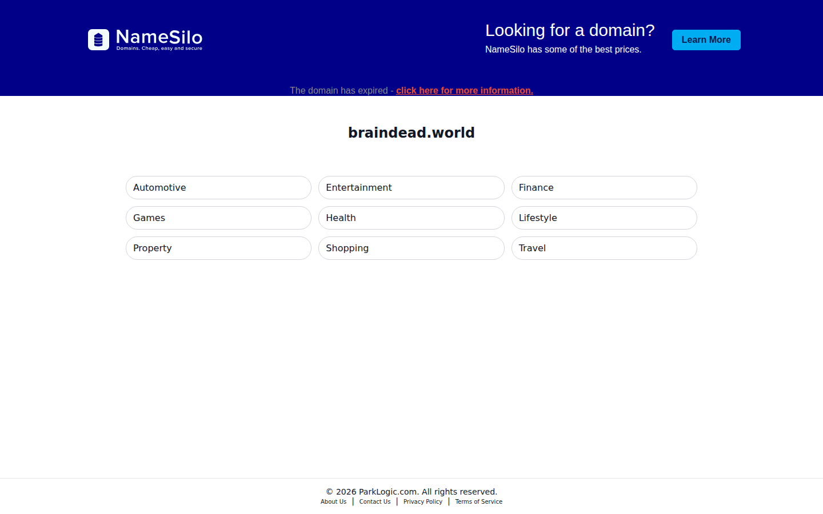Open the Health category
Screen dimensions: 823x514
(x=411, y=218)
